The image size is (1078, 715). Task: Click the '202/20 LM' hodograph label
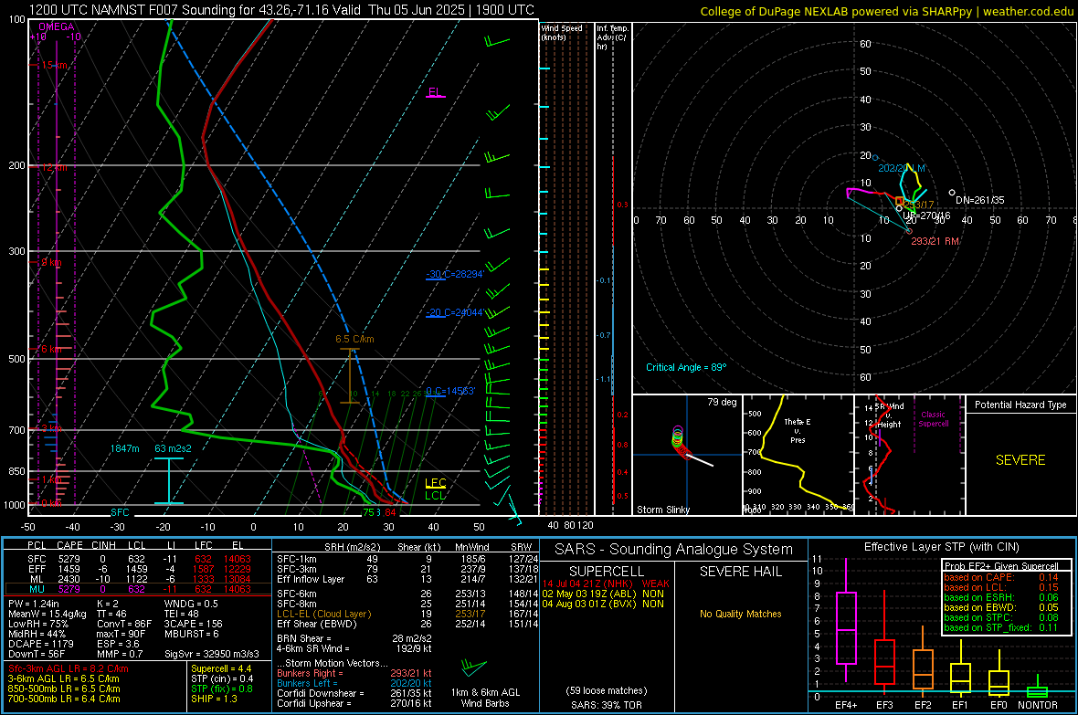[902, 168]
